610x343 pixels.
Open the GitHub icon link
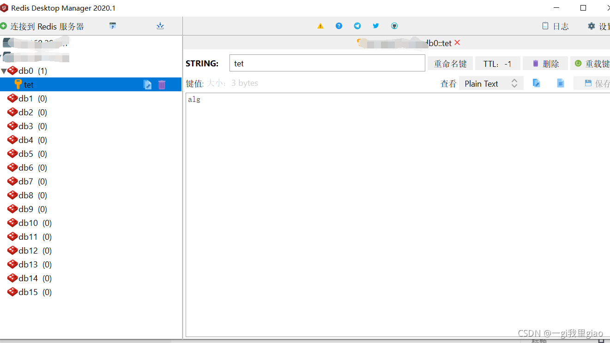(x=394, y=26)
